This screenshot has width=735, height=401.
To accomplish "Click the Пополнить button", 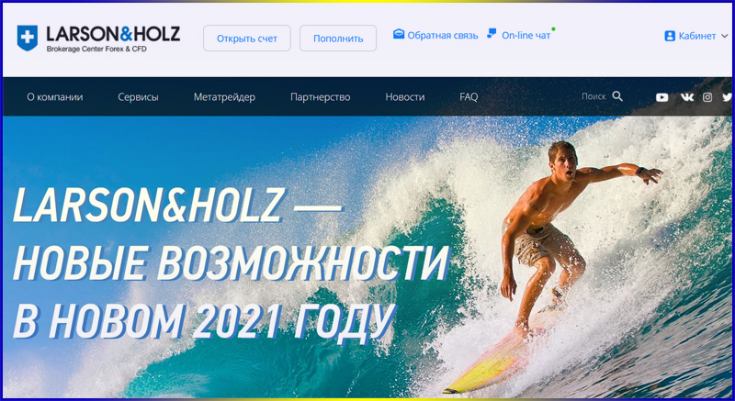I will [338, 39].
